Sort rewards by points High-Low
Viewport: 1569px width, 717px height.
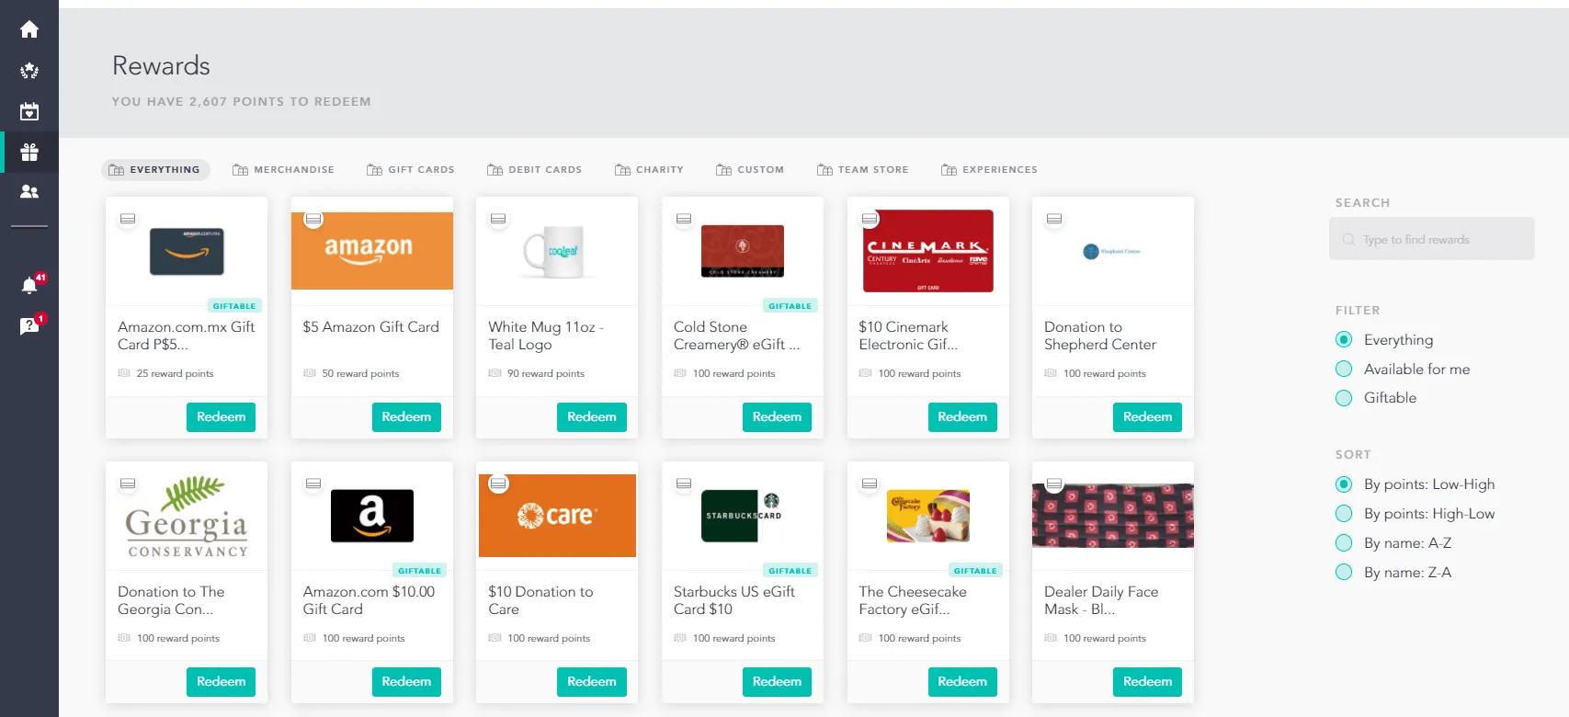point(1416,514)
